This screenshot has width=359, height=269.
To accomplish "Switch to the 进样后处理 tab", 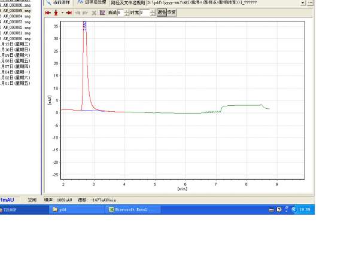I will (92, 2).
